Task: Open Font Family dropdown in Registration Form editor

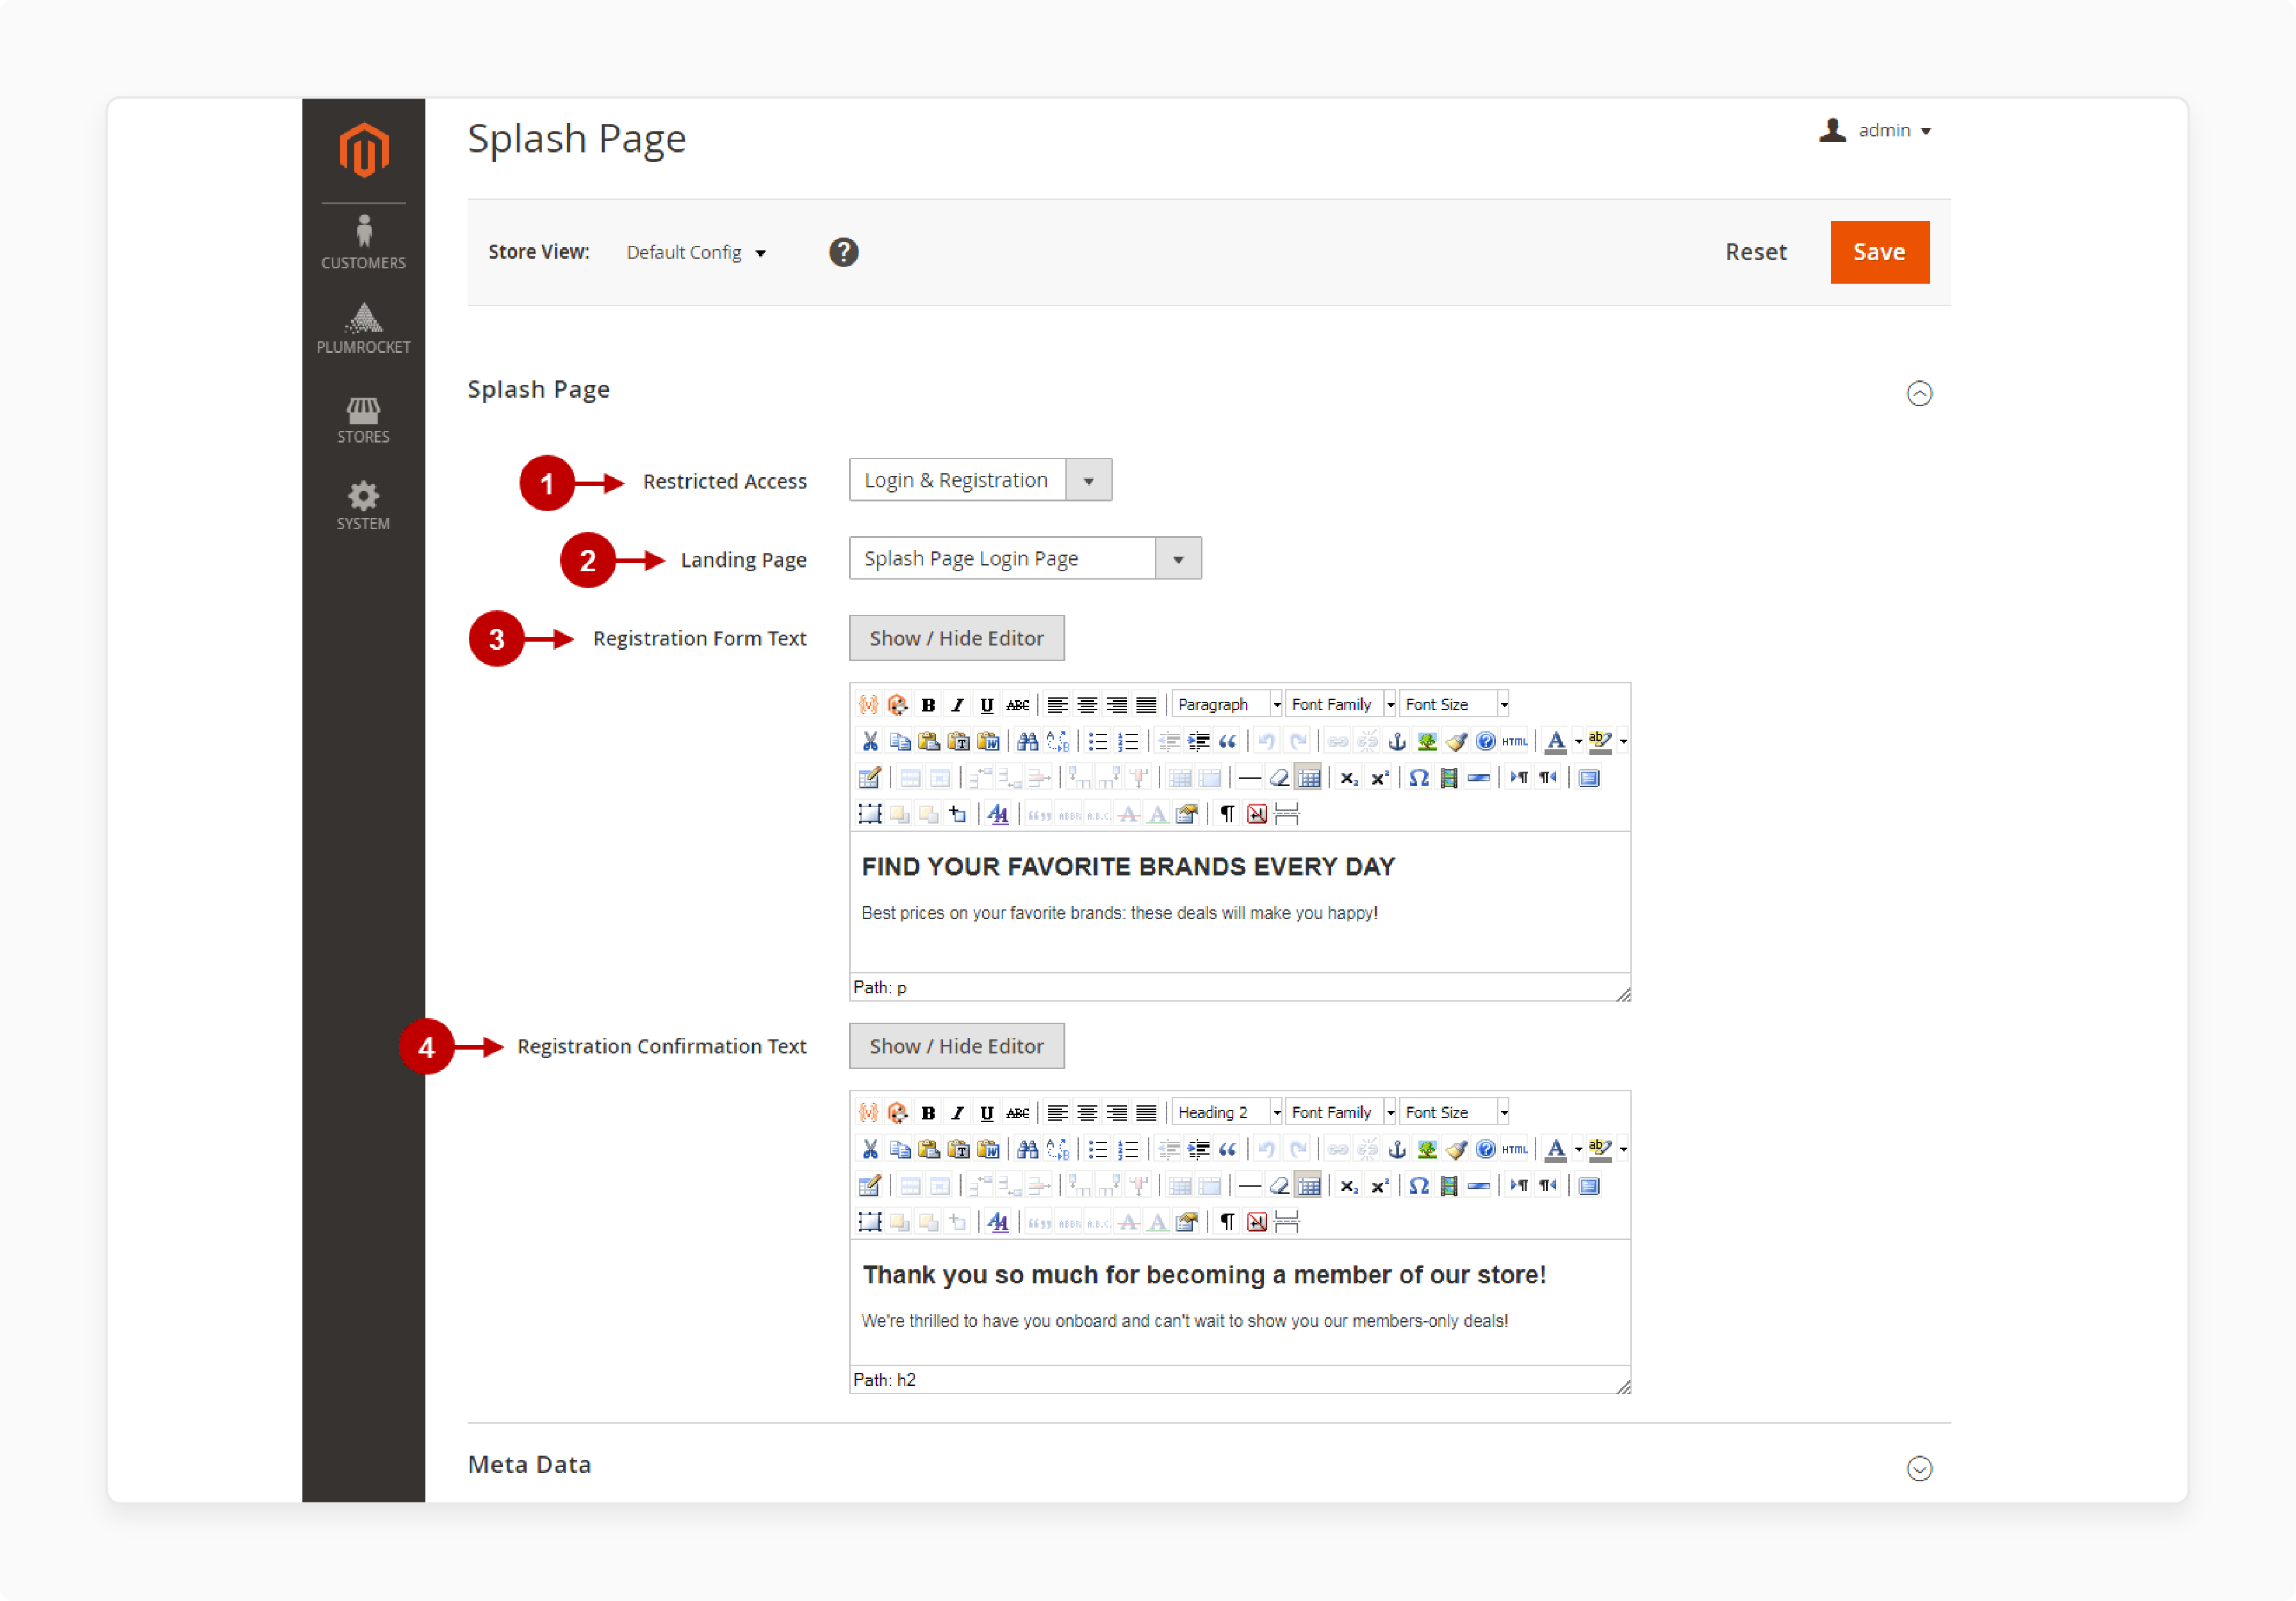Action: pyautogui.click(x=1340, y=704)
